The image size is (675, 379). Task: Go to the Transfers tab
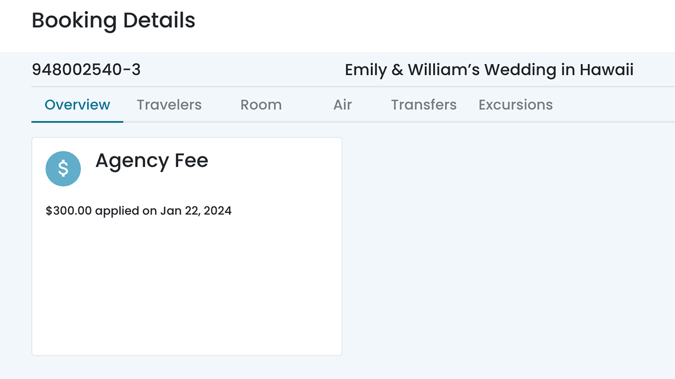tap(424, 105)
